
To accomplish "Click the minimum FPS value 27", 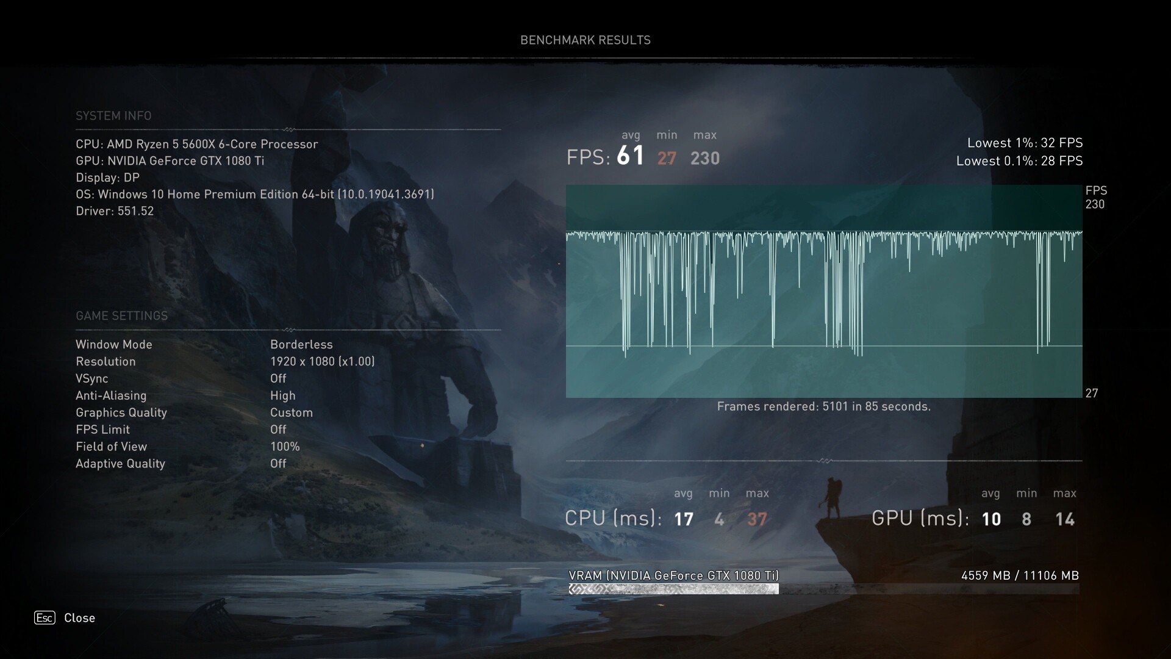I will 667,159.
